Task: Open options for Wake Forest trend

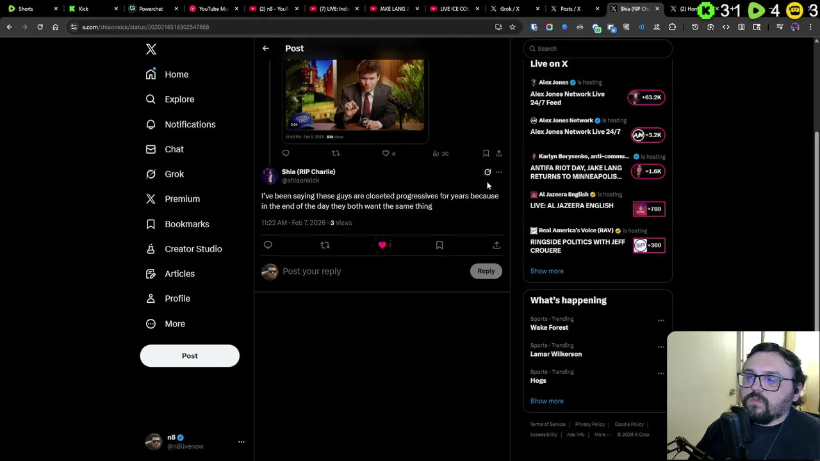Action: coord(661,321)
